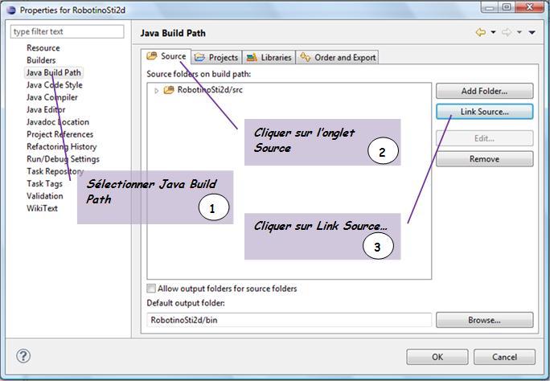550x381 pixels.
Task: Click the Link Source button
Action: (484, 112)
